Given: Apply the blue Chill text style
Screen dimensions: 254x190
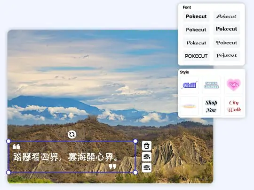Looking at the screenshot, I should [190, 85].
